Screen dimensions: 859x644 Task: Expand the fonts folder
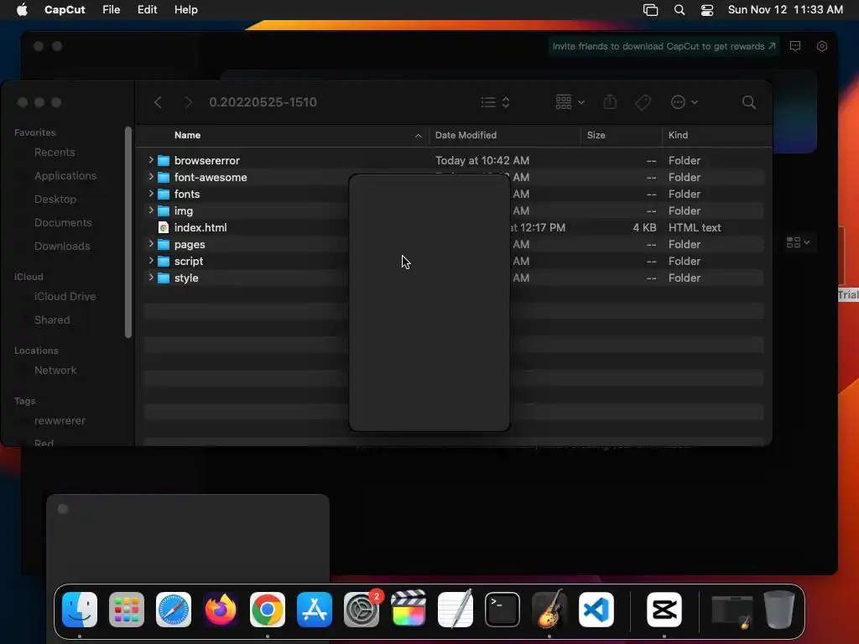(151, 194)
